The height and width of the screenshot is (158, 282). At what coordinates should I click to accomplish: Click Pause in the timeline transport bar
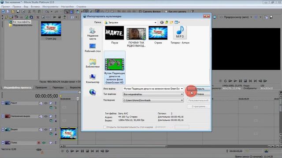click(x=82, y=151)
